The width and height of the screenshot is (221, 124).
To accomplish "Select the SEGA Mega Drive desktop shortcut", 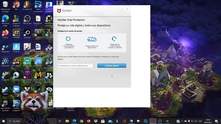I will [x=27, y=77].
